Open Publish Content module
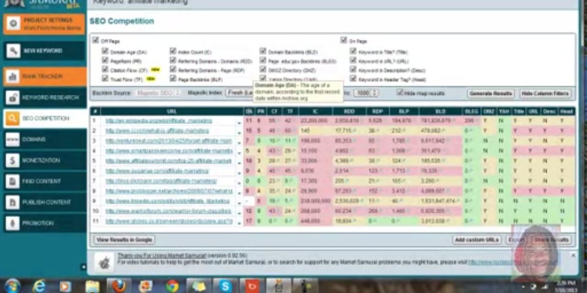Viewport: 587px width, 293px height. [x=45, y=202]
